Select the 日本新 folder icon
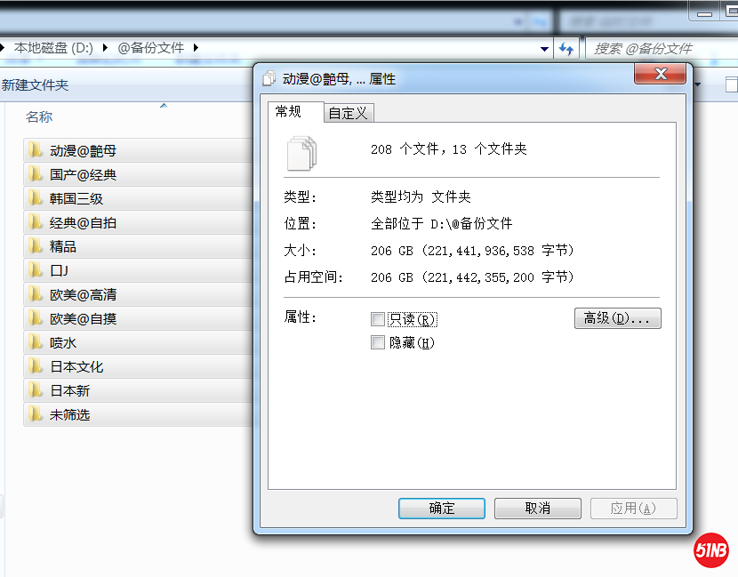 coord(36,390)
